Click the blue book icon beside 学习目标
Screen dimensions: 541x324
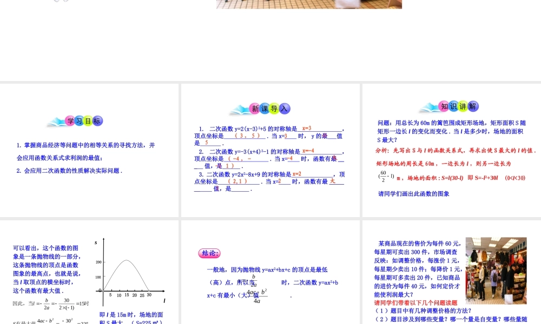coord(57,120)
